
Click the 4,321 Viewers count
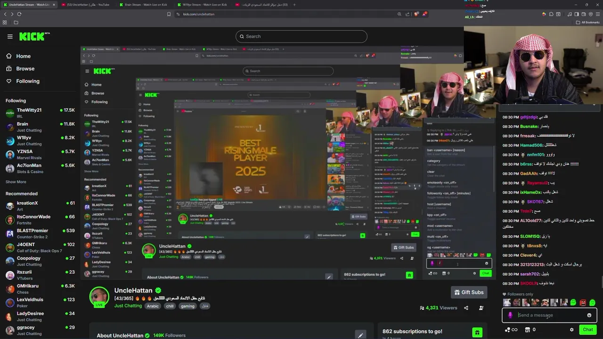click(438, 308)
